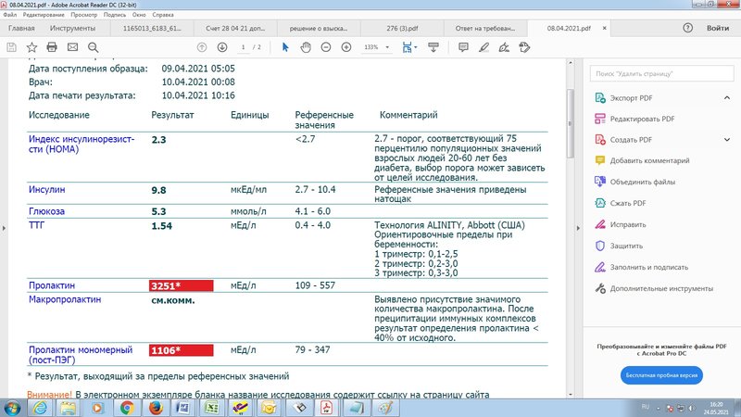Click the tools search field
Viewport: 741px width, 417px height.
pos(661,73)
